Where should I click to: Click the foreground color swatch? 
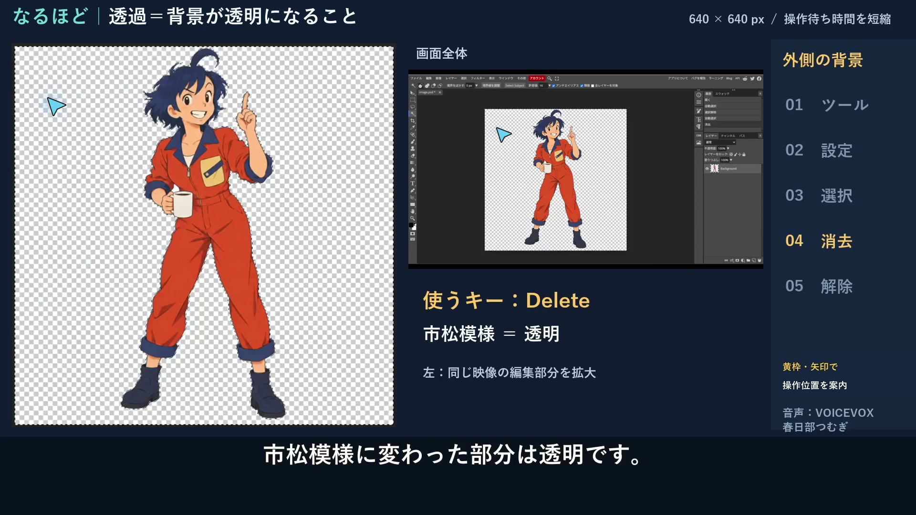point(411,225)
